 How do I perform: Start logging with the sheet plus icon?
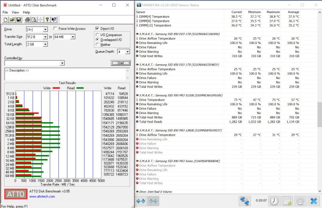pyautogui.click(x=287, y=201)
